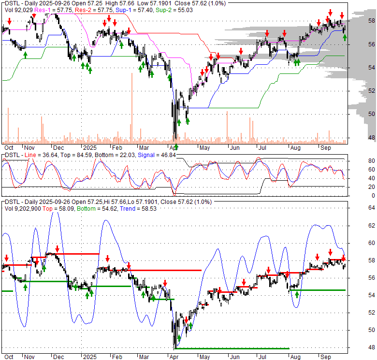Click the Trend = 58.53 blue label
Image resolution: width=377 pixels, height=360 pixels.
pyautogui.click(x=138, y=209)
